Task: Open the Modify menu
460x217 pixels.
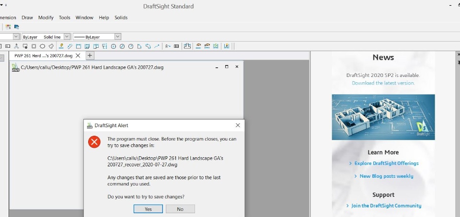Action: [x=46, y=18]
